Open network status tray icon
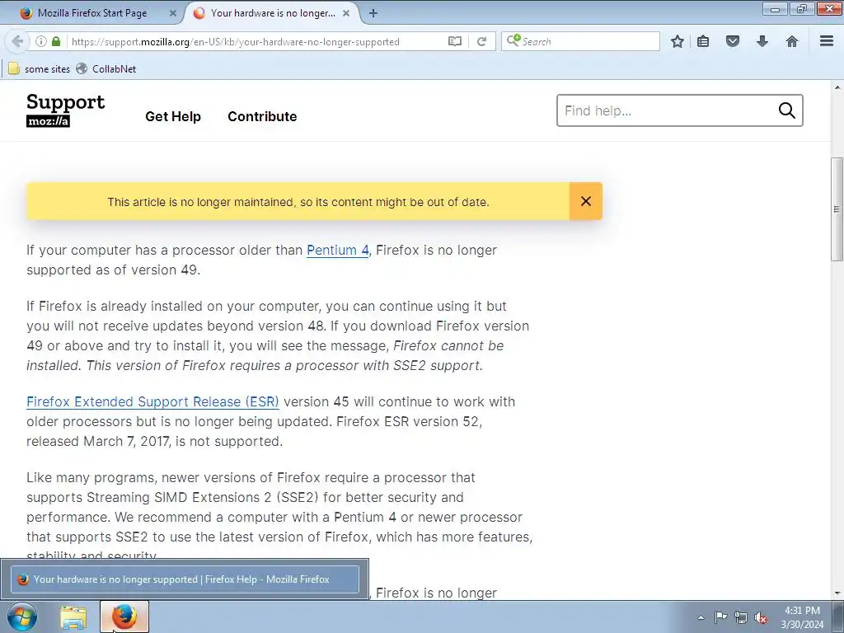 (x=741, y=617)
